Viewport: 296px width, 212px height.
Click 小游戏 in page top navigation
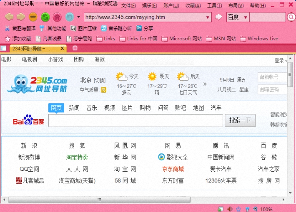click(x=55, y=59)
